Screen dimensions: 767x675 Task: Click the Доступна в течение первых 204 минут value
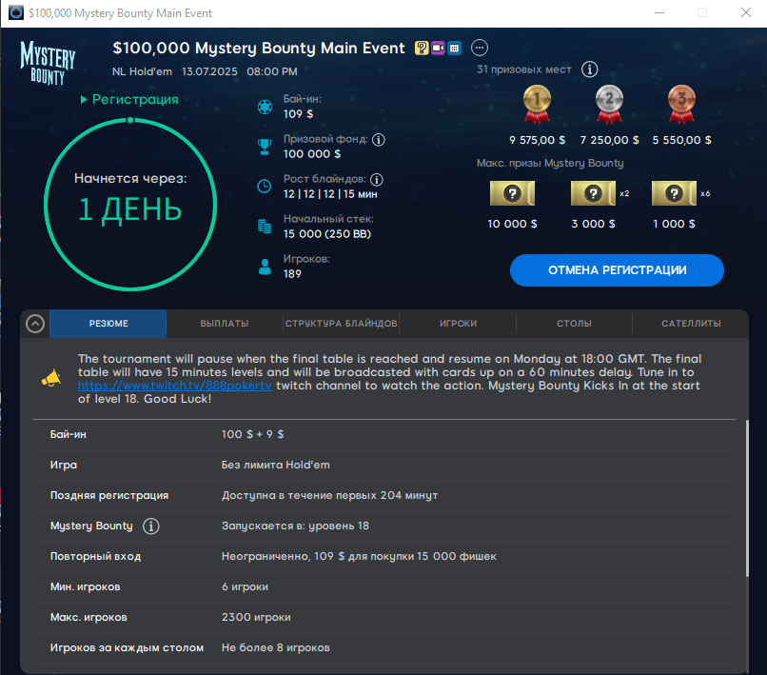point(329,495)
